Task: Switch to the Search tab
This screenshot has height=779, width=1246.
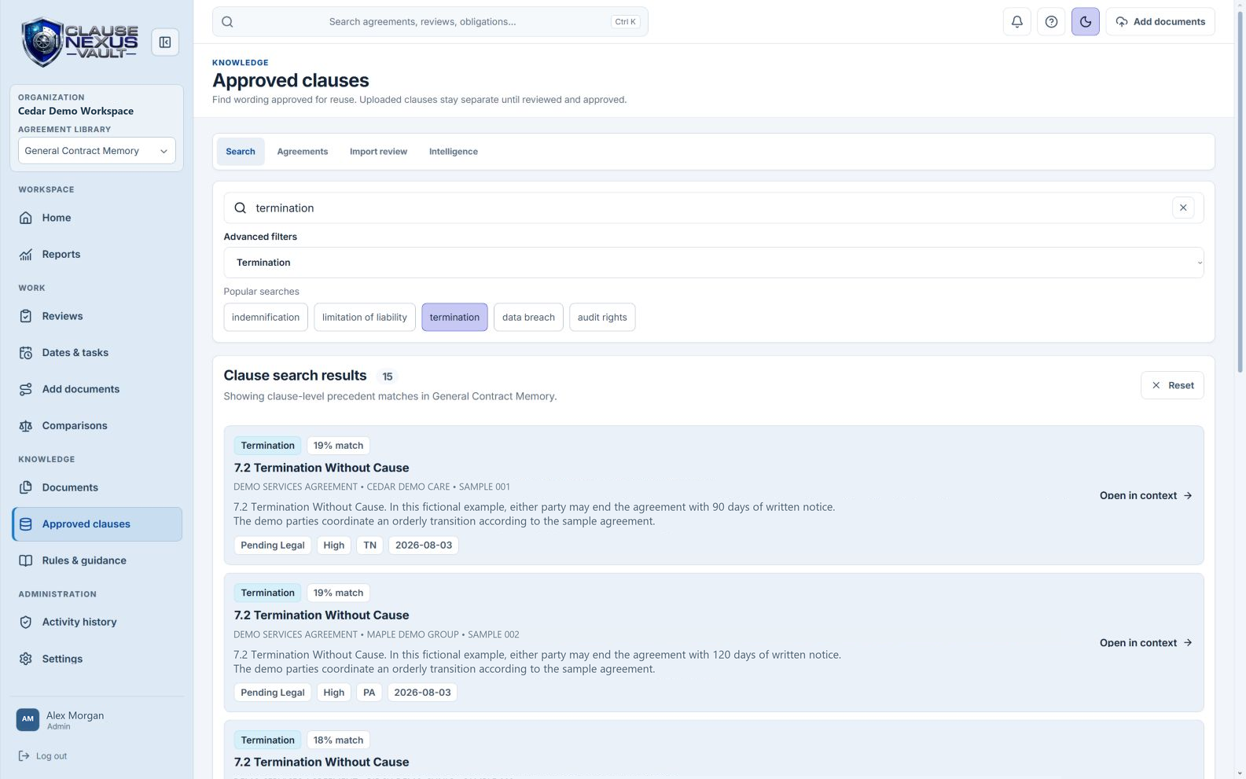Action: (241, 152)
